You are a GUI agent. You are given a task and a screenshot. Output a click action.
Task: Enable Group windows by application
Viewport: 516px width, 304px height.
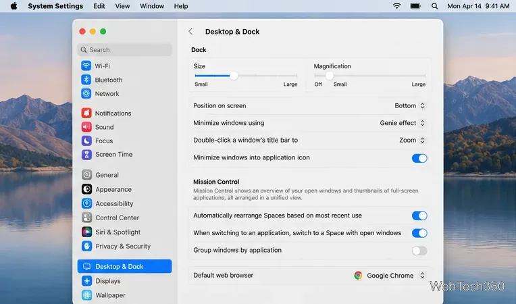(419, 251)
